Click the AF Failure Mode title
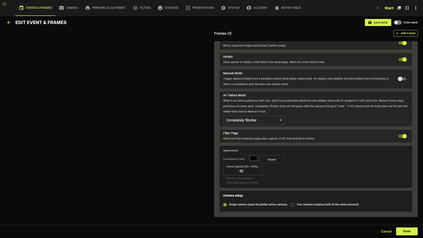Image resolution: width=423 pixels, height=238 pixels. point(235,95)
